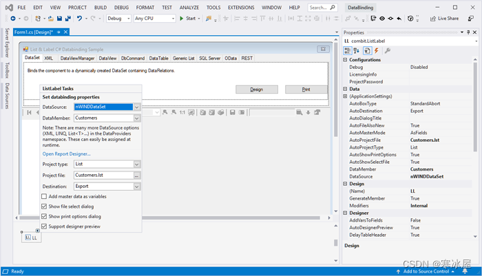Click the Project file text field
482x276 pixels.
pyautogui.click(x=103, y=176)
